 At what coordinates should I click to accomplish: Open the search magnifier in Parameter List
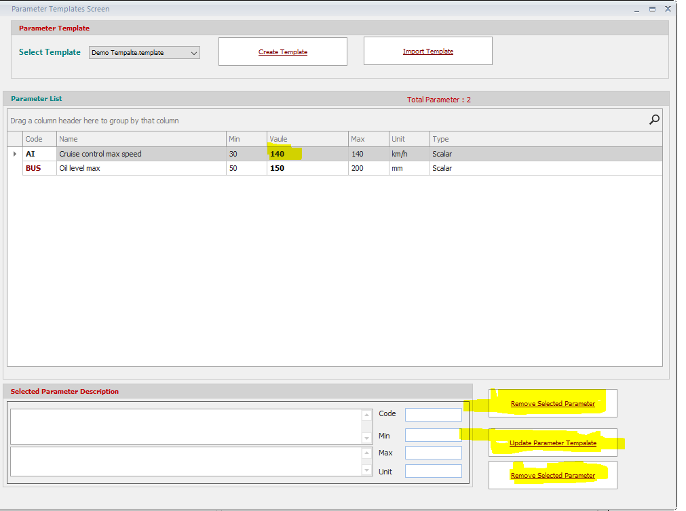654,119
